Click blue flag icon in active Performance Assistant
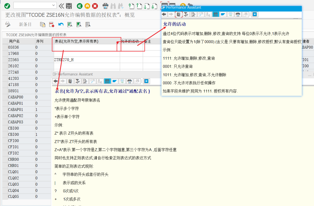Image resolution: width=314 pixels, height=206 pixels. [x=223, y=14]
